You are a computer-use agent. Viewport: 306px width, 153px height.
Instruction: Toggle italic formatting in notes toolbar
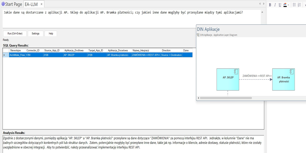point(275,5)
